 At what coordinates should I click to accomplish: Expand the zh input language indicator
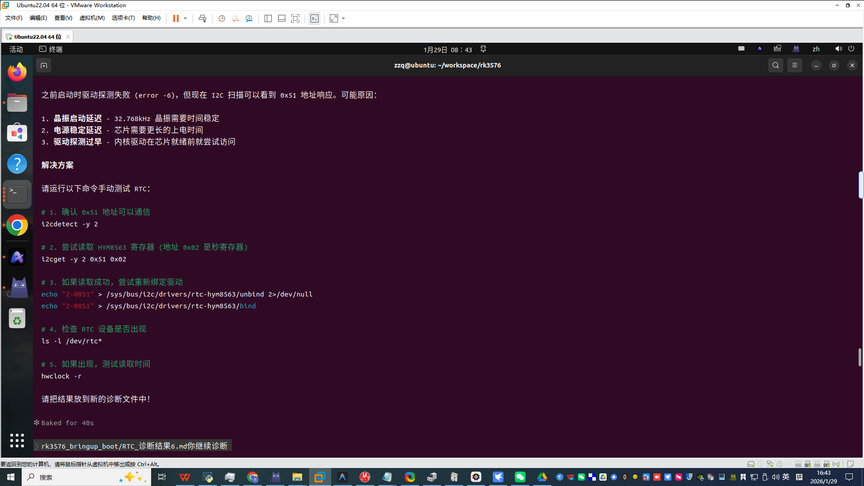pyautogui.click(x=816, y=49)
